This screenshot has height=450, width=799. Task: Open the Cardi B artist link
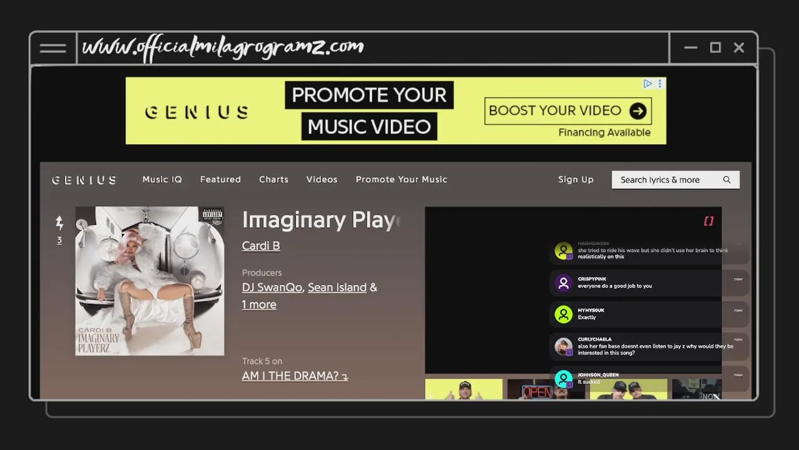click(x=261, y=246)
